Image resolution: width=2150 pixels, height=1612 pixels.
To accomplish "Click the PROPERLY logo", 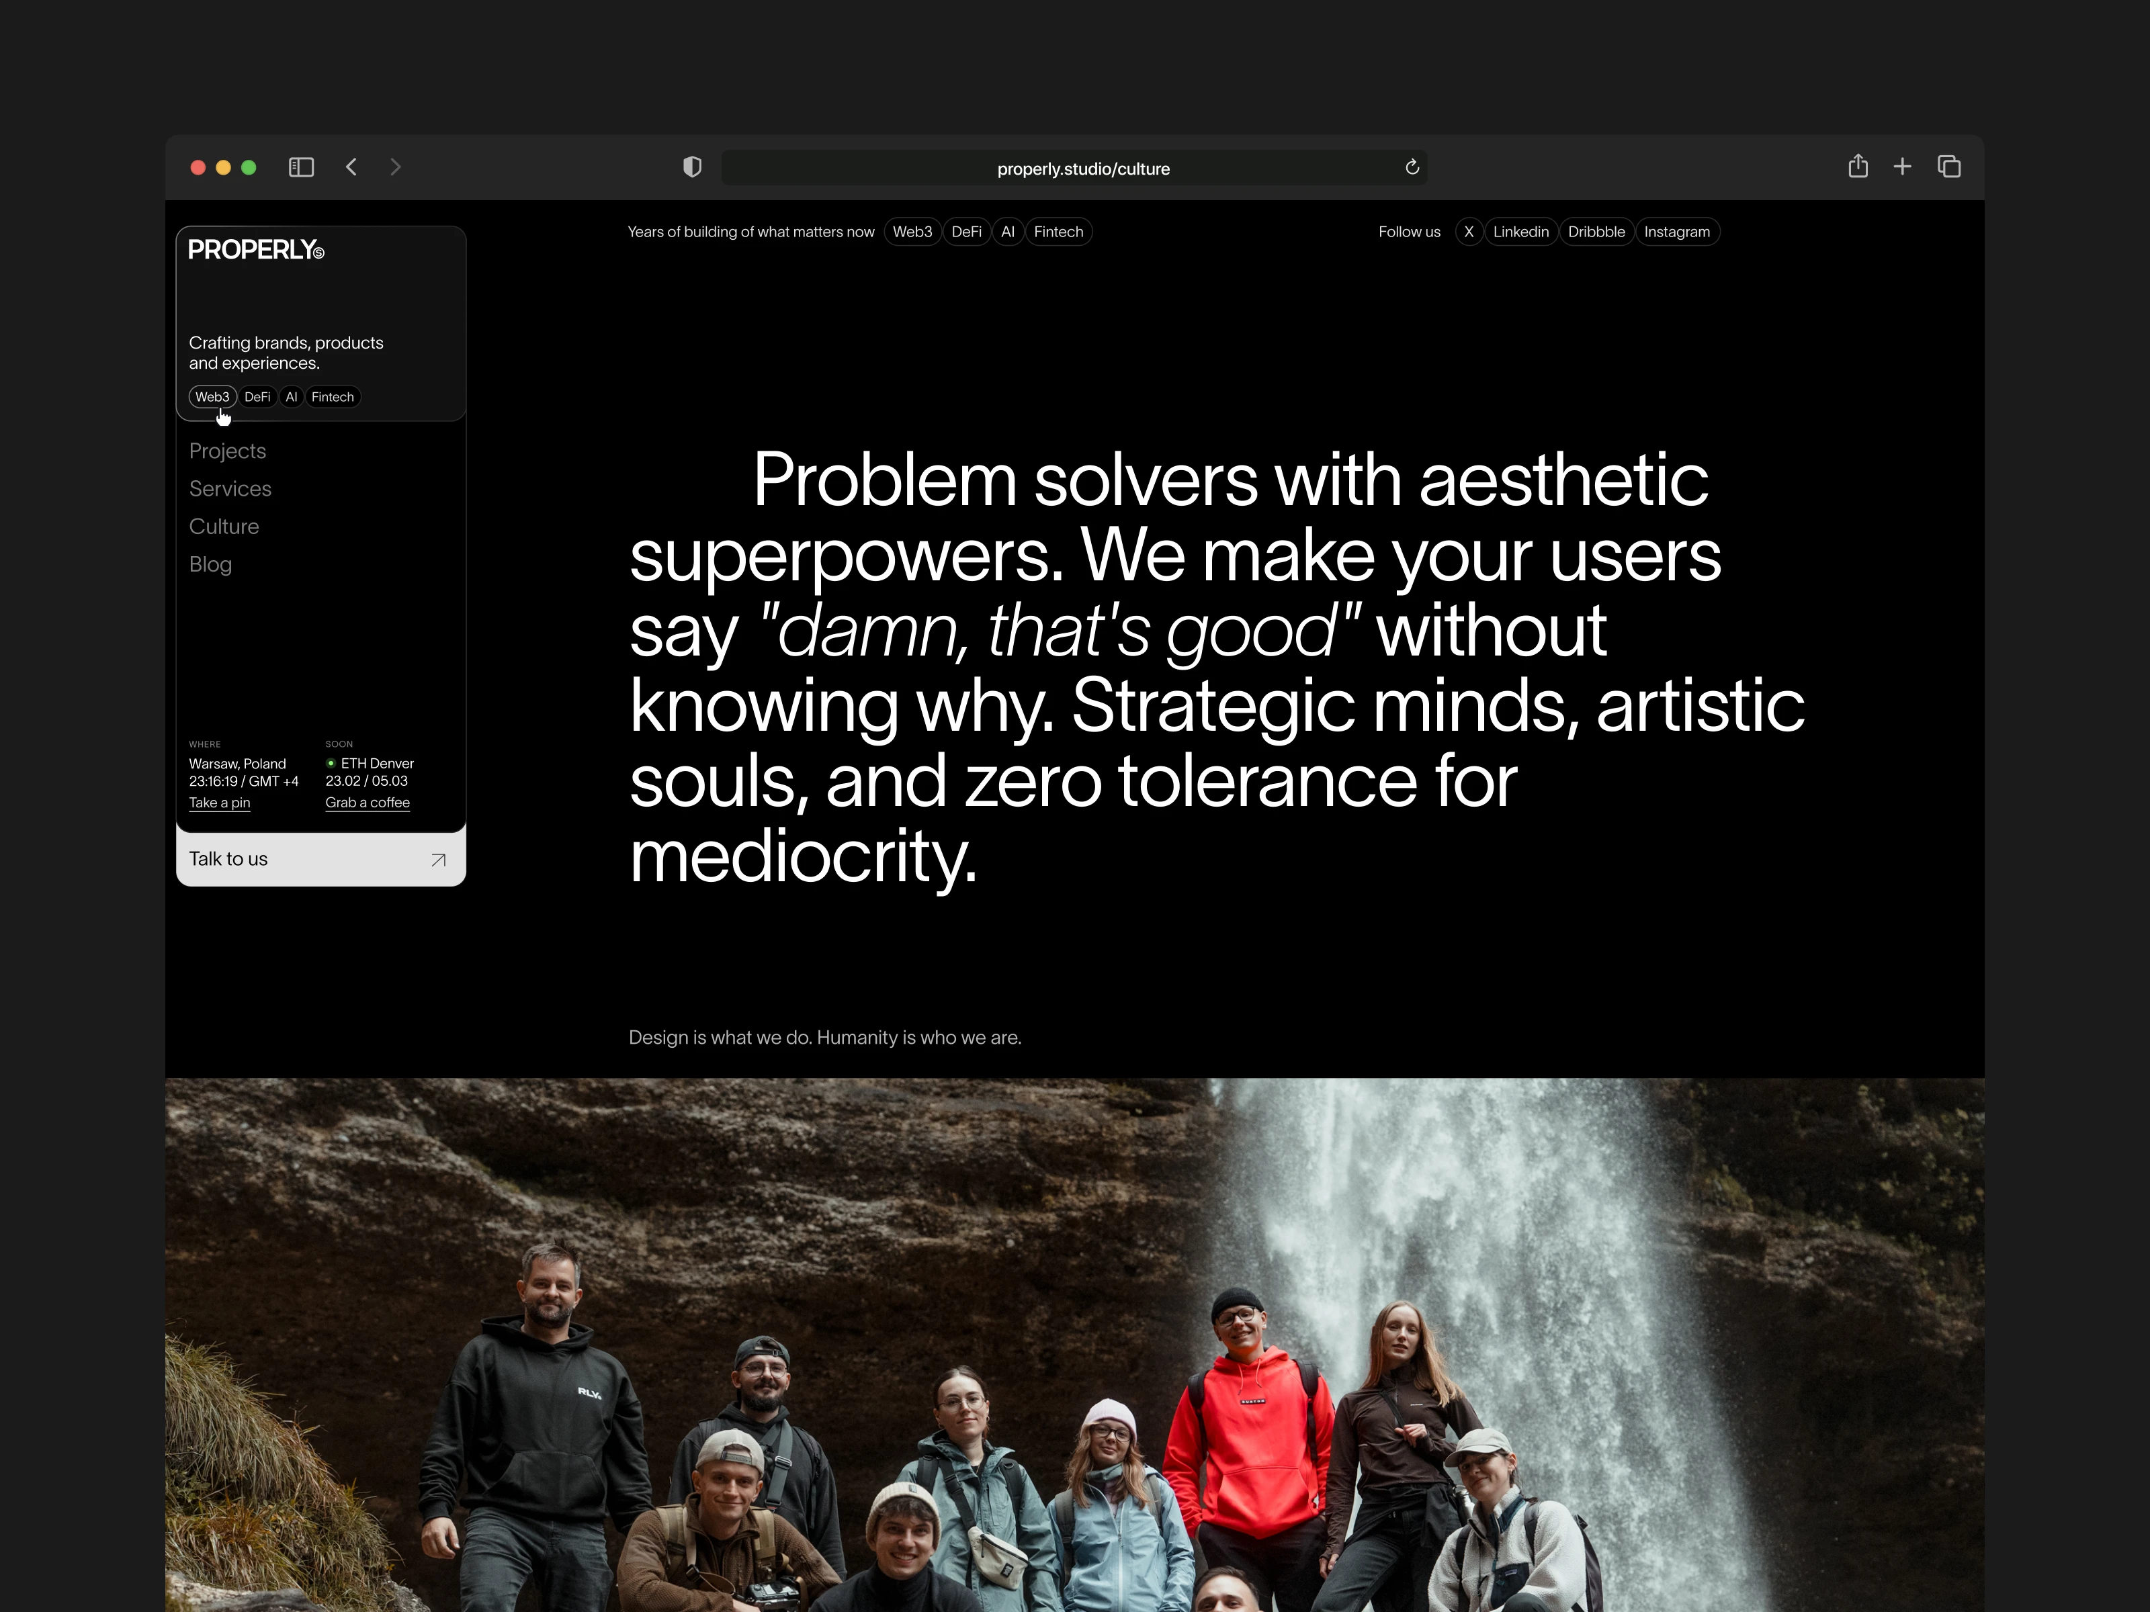I will pos(255,250).
